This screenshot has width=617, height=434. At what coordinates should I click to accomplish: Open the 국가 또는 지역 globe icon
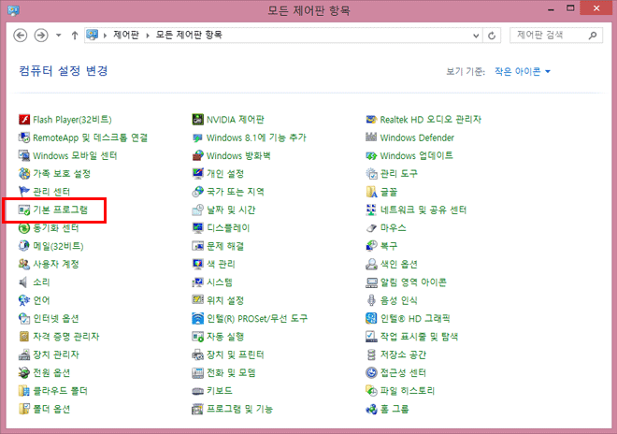click(197, 192)
